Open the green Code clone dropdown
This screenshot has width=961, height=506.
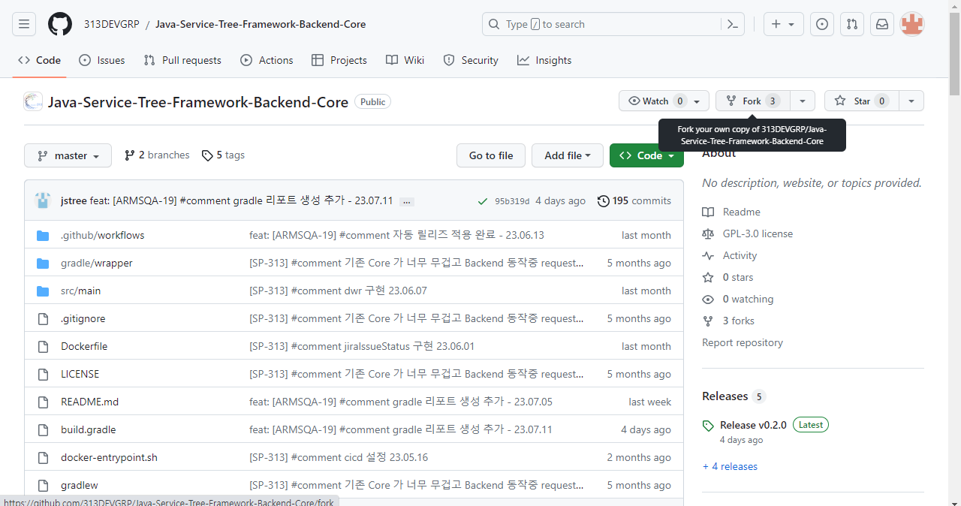click(646, 155)
